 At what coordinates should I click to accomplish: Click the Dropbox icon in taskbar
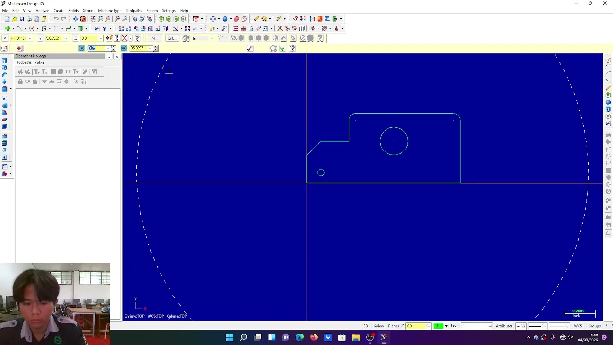(x=328, y=337)
